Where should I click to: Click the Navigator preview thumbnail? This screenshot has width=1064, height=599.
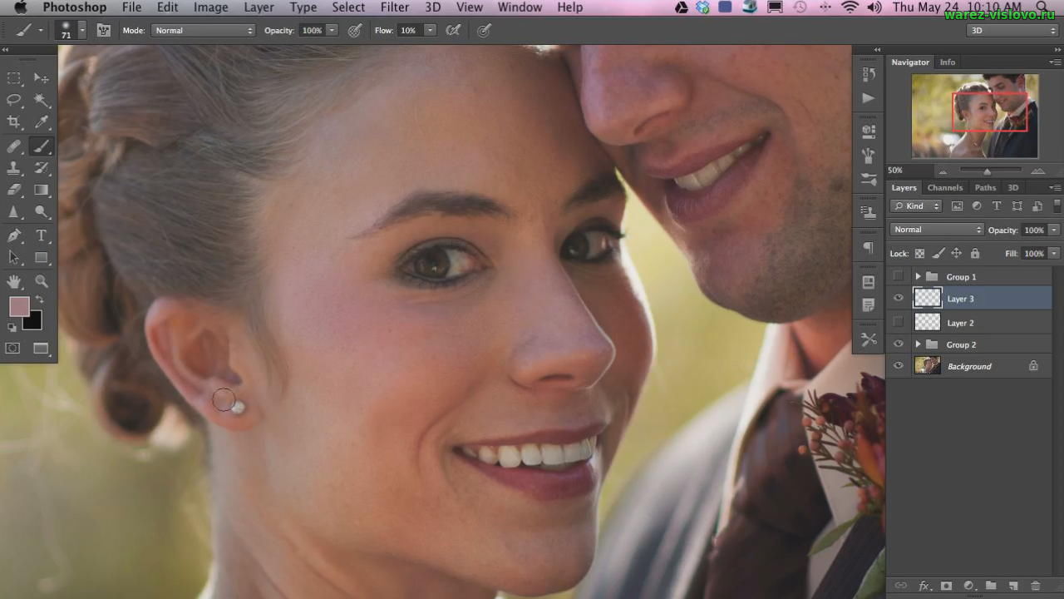coord(974,116)
